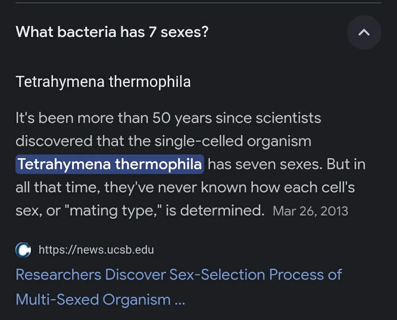Click the question "What bacteria has 7 sexes?"
Viewport: 397px width, 320px height.
[x=112, y=32]
